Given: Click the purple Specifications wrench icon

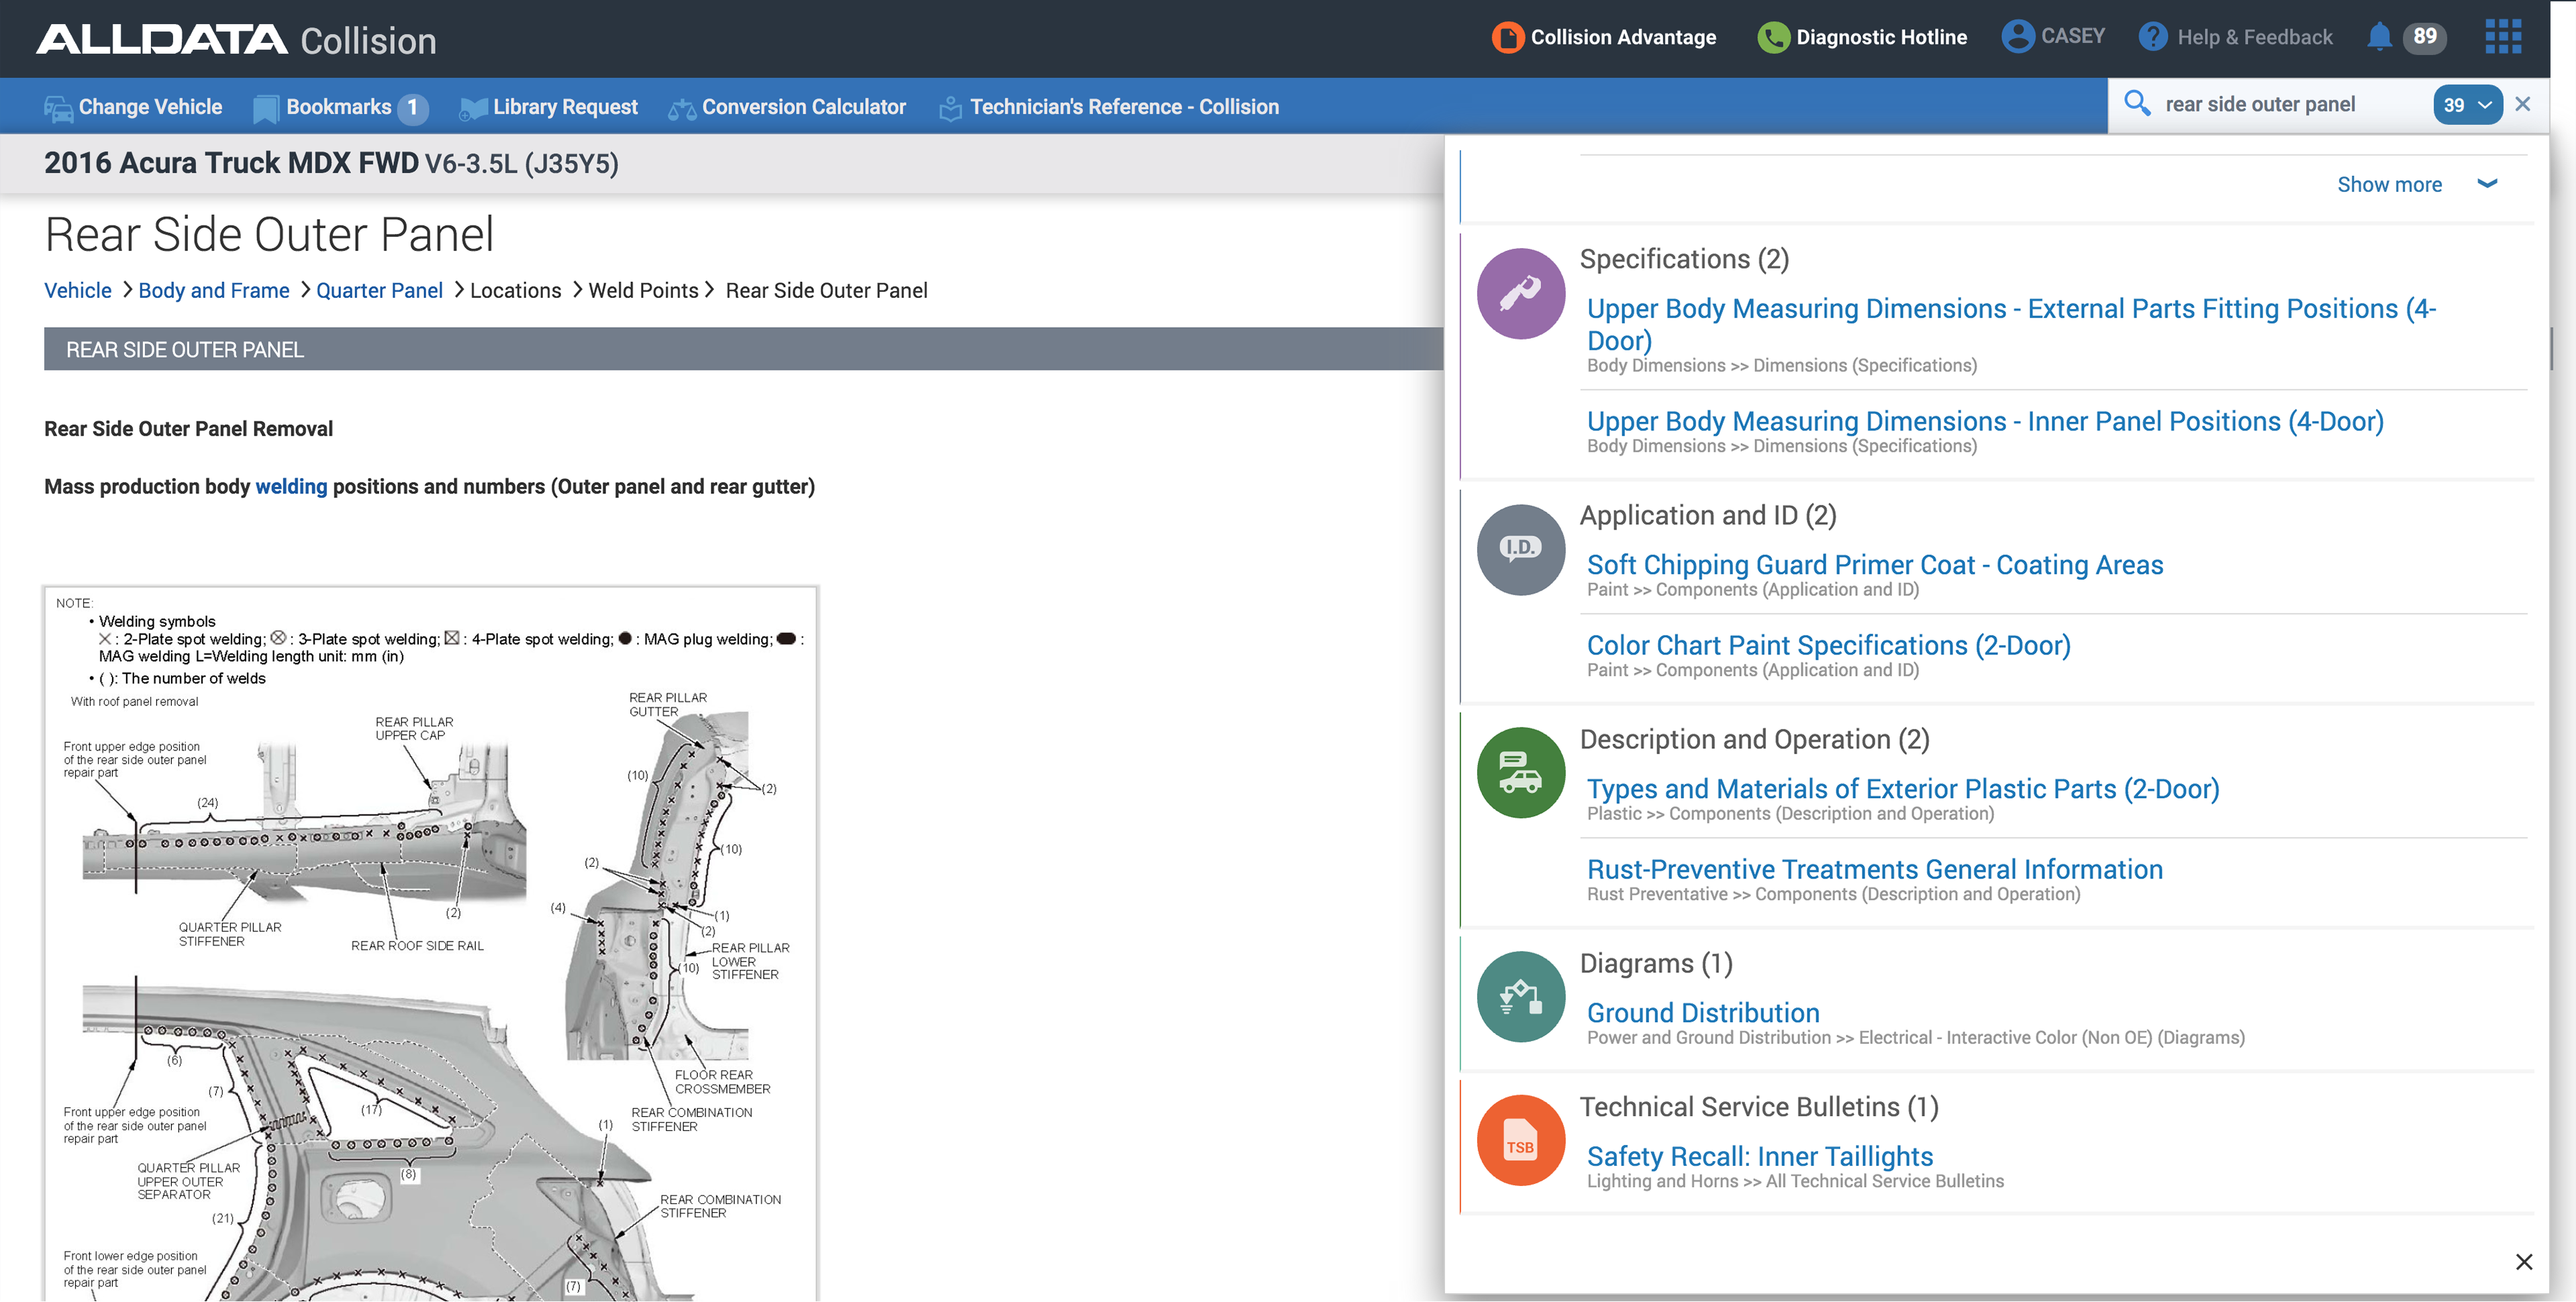Looking at the screenshot, I should [x=1520, y=294].
